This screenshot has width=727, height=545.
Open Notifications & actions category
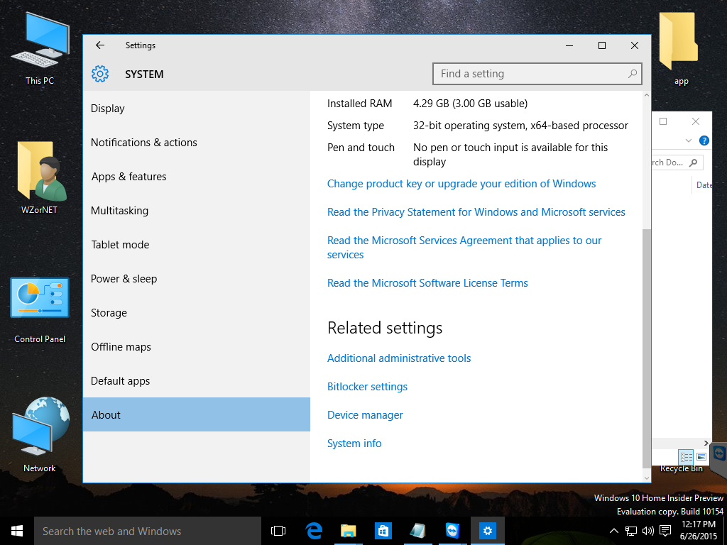click(x=196, y=142)
